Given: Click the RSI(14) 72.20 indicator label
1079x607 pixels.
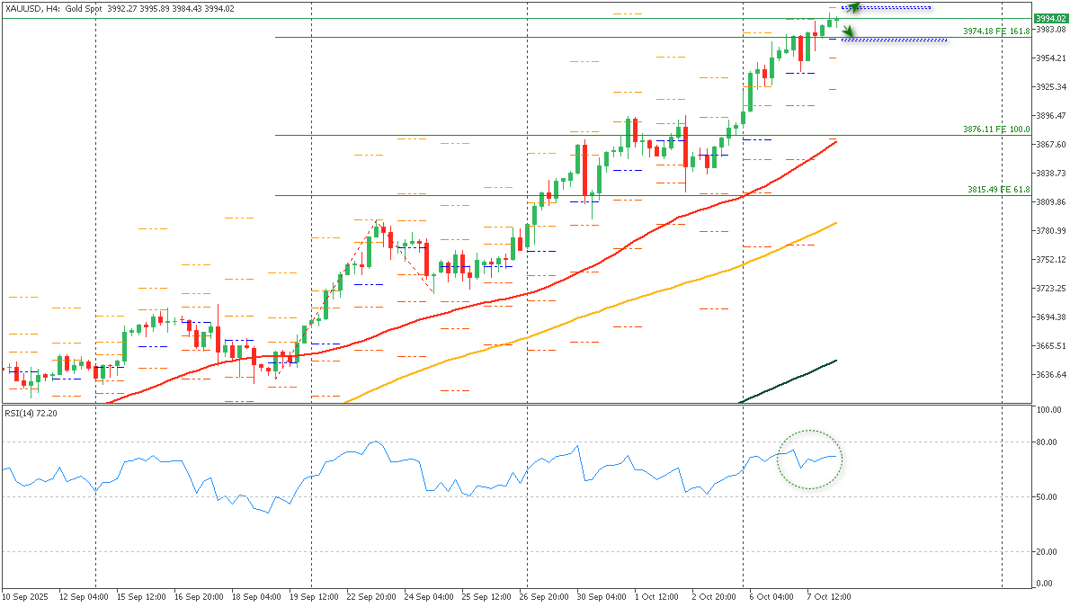Looking at the screenshot, I should [31, 413].
